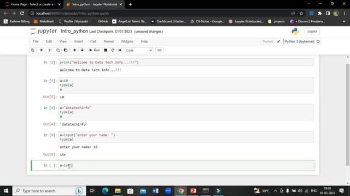Open the command palette keyboard icon
The width and height of the screenshot is (350, 196).
coord(159,50)
